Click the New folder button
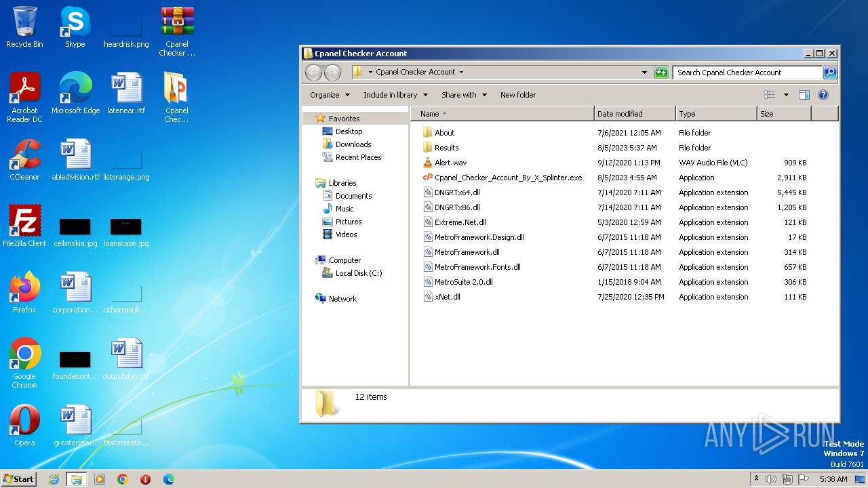 click(x=518, y=95)
